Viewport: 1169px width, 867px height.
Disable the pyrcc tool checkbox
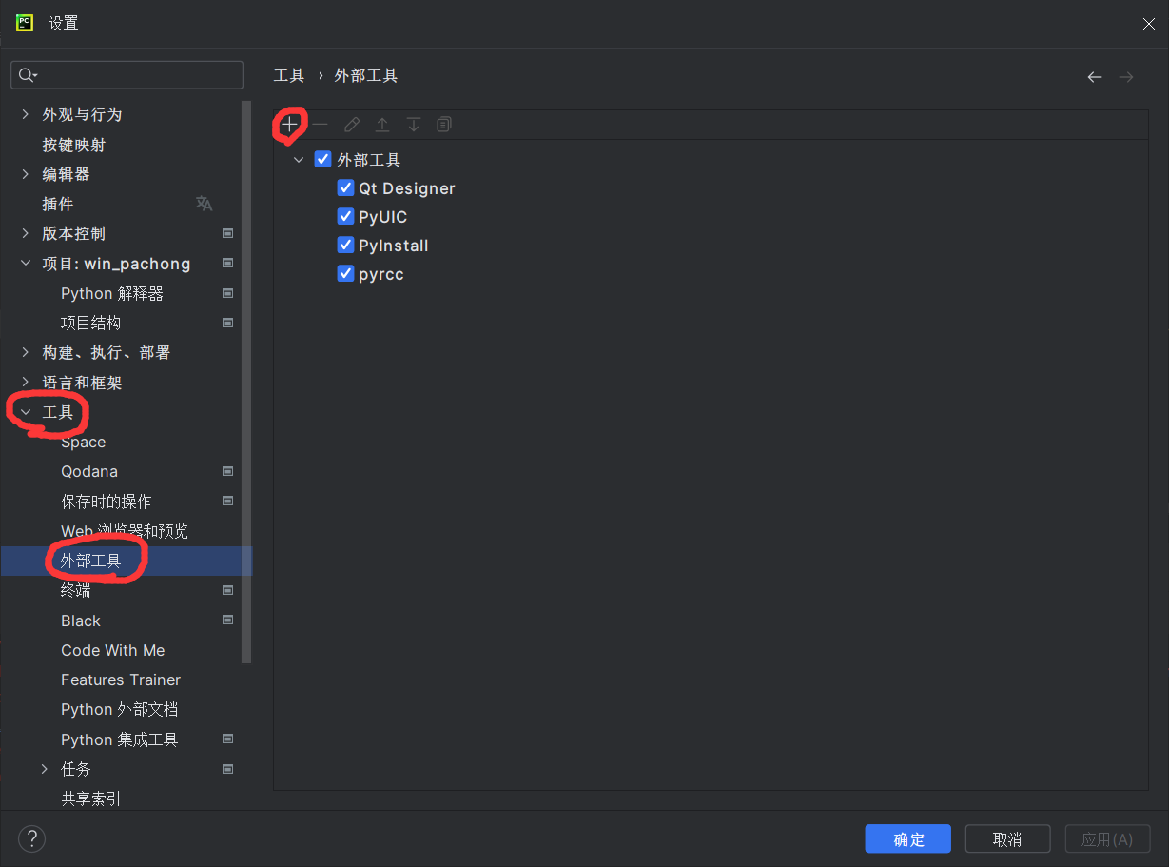click(346, 274)
